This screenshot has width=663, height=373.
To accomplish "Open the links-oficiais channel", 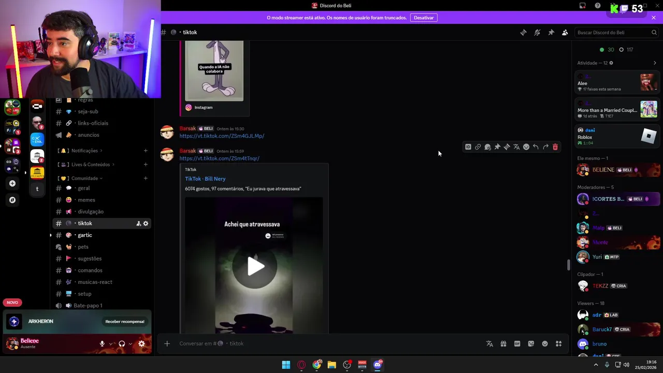I will click(102, 123).
